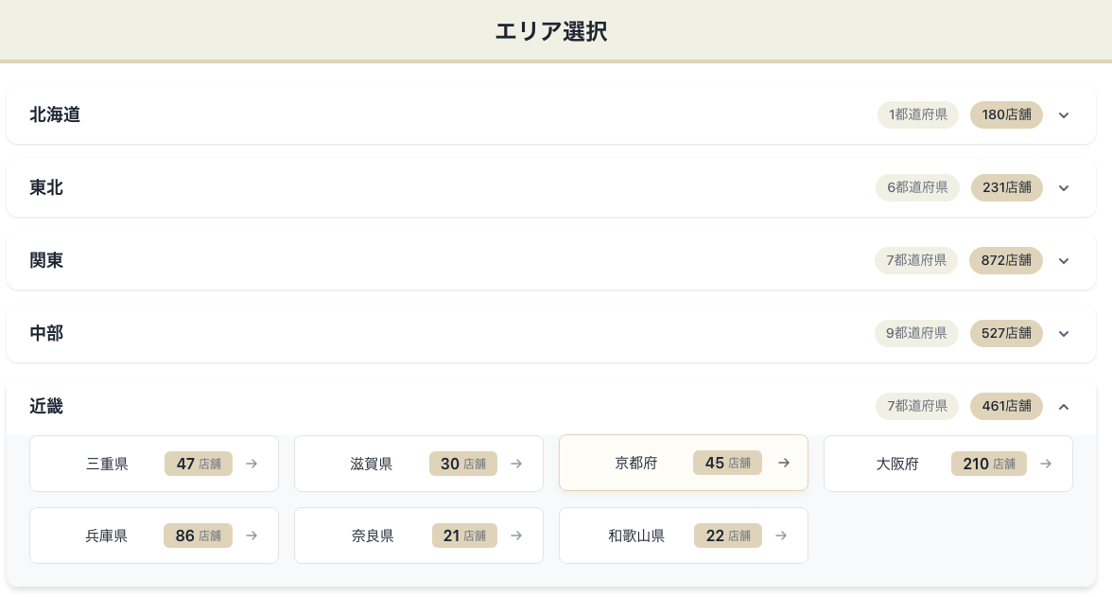Click the arrow icon beside 滋賀県
This screenshot has height=597, width=1112.
coord(516,464)
